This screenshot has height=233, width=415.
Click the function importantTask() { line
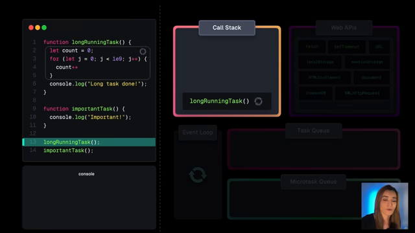coord(84,109)
